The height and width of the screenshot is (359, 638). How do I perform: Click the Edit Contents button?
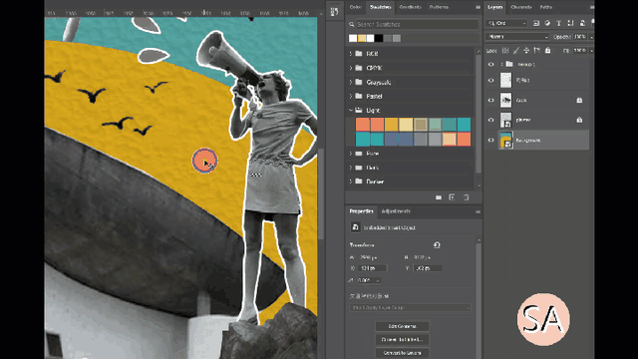[x=402, y=326]
